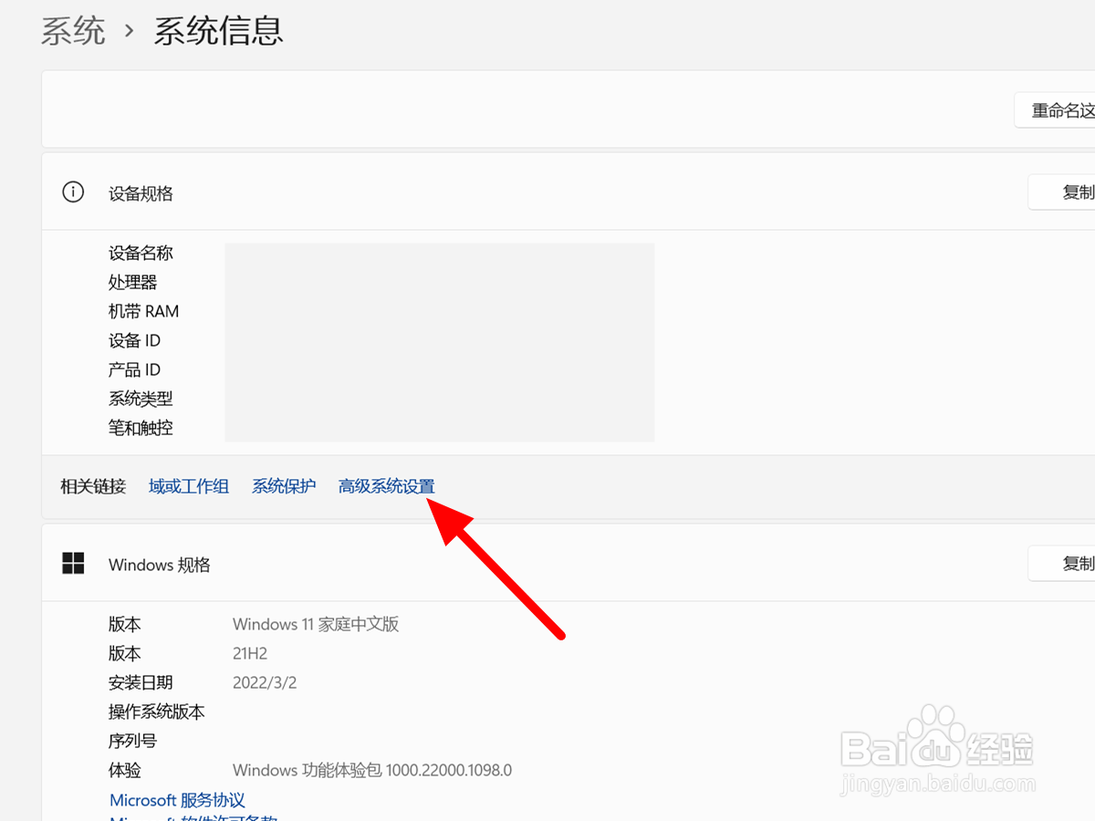
Task: Select the 机带 RAM label
Action: pos(144,311)
